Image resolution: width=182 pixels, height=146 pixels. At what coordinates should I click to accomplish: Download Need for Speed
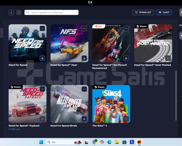pyautogui.click(x=42, y=58)
